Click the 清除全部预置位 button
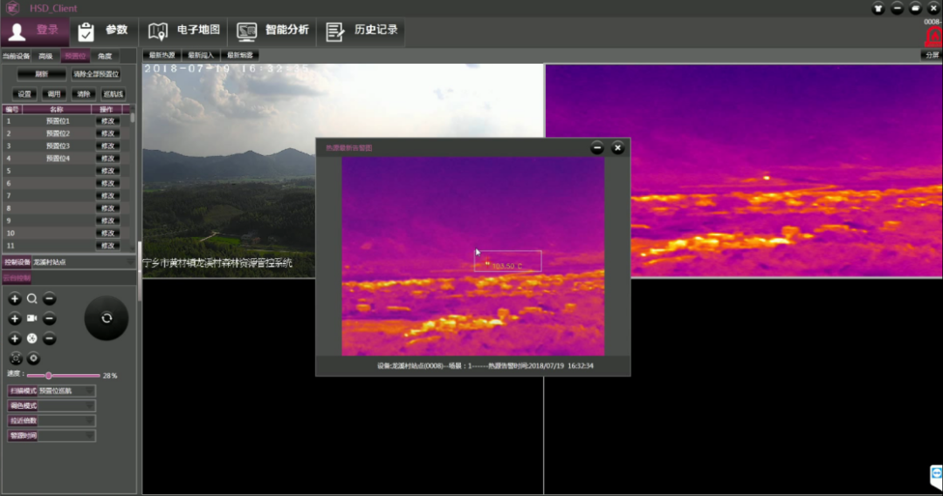Screen dimensions: 943x496 [95, 74]
